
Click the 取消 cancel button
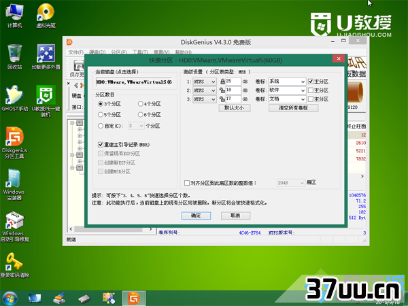coord(235,216)
